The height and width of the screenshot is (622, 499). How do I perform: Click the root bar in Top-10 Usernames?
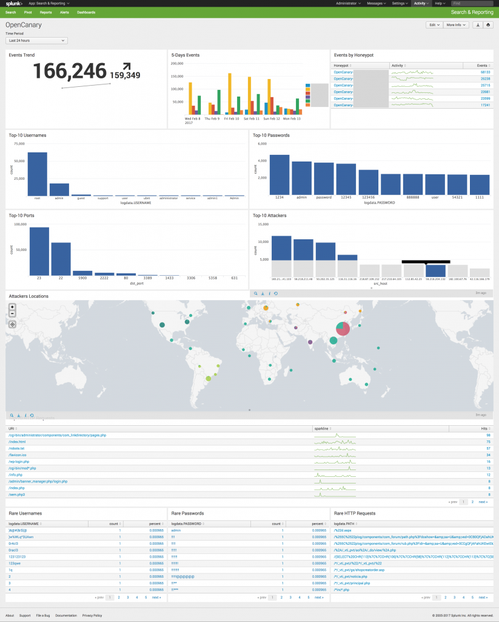[37, 174]
